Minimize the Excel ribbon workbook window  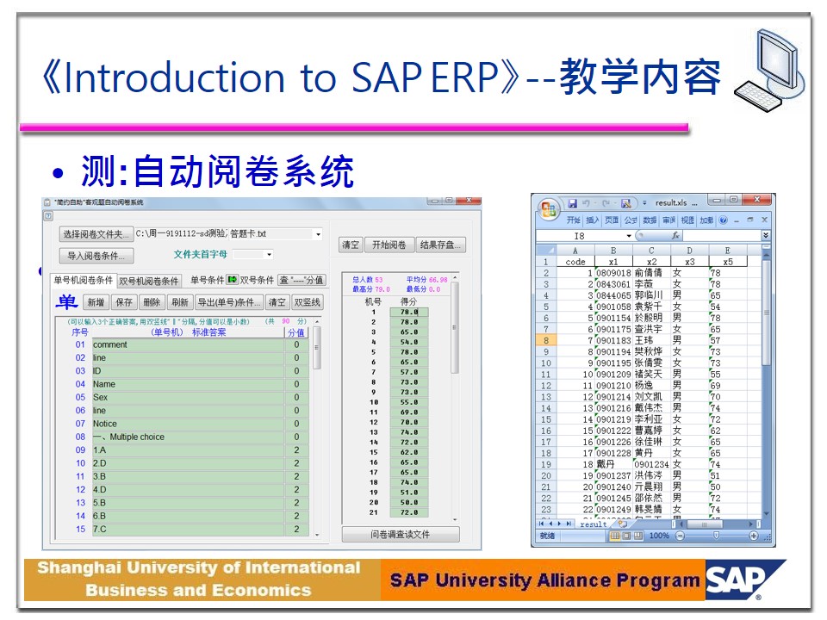(x=737, y=220)
